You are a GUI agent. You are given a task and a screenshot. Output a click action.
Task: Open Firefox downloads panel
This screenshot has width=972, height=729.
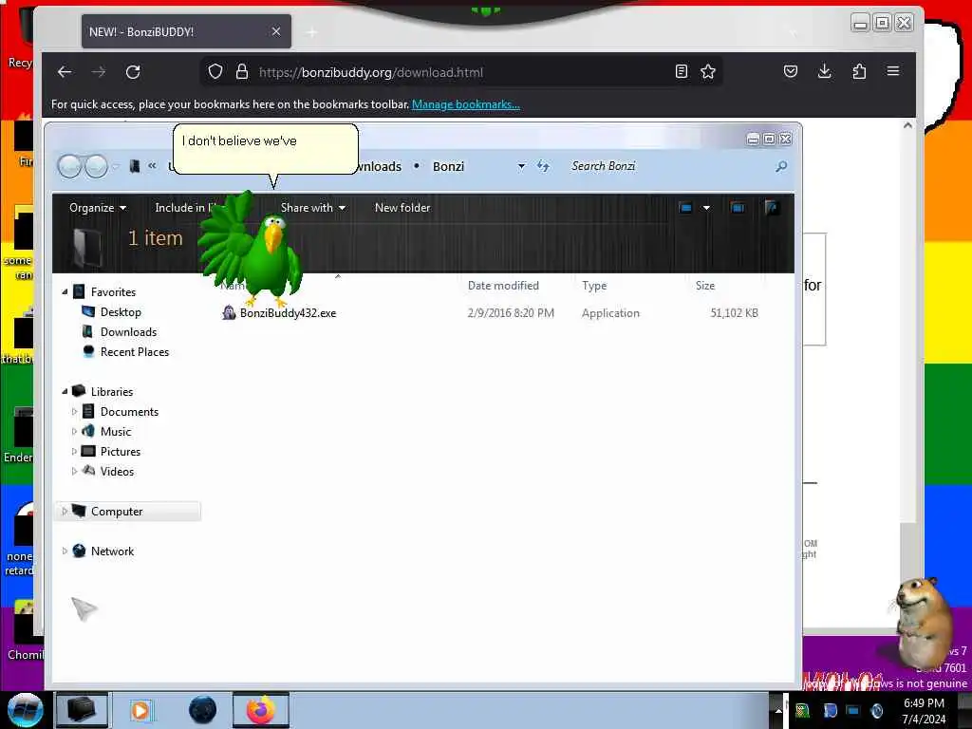pos(825,71)
